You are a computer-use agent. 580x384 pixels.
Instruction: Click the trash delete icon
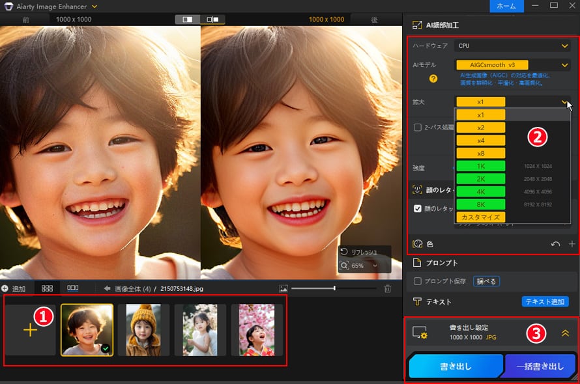click(x=387, y=288)
